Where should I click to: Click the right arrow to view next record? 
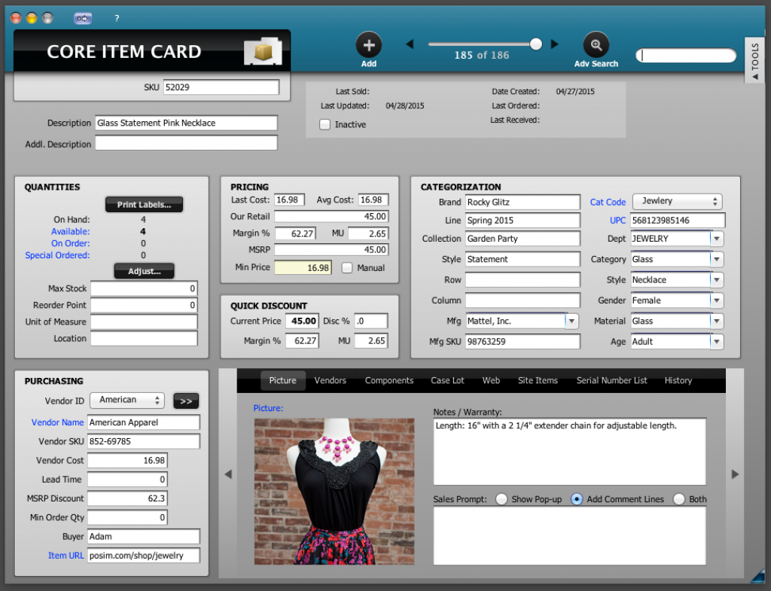point(555,44)
